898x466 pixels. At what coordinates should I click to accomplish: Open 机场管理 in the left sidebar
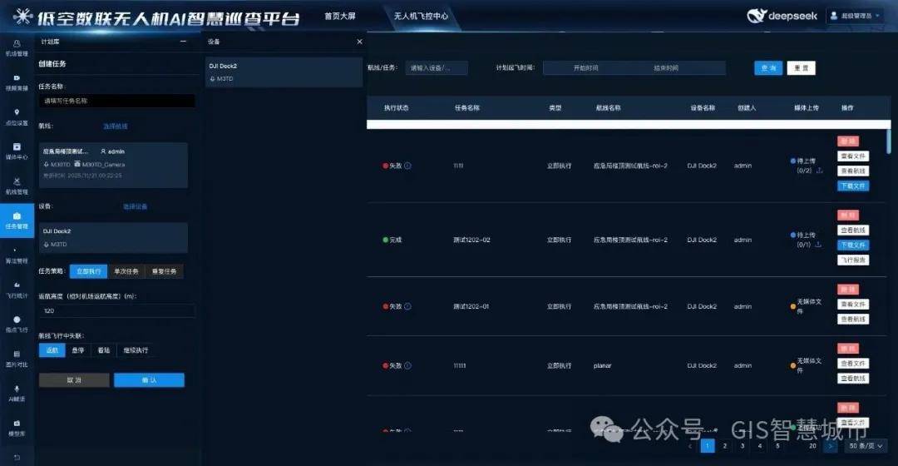(17, 47)
